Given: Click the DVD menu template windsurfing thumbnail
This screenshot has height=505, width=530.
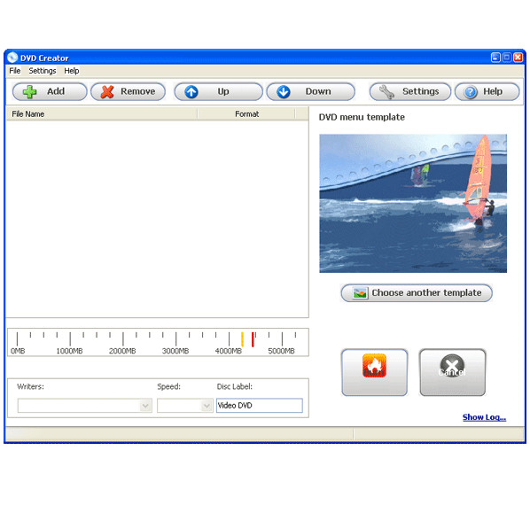Looking at the screenshot, I should point(413,204).
